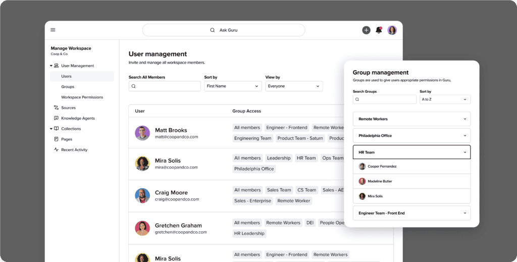Open Recent Activity in the sidebar
This screenshot has width=517, height=262.
click(x=74, y=149)
